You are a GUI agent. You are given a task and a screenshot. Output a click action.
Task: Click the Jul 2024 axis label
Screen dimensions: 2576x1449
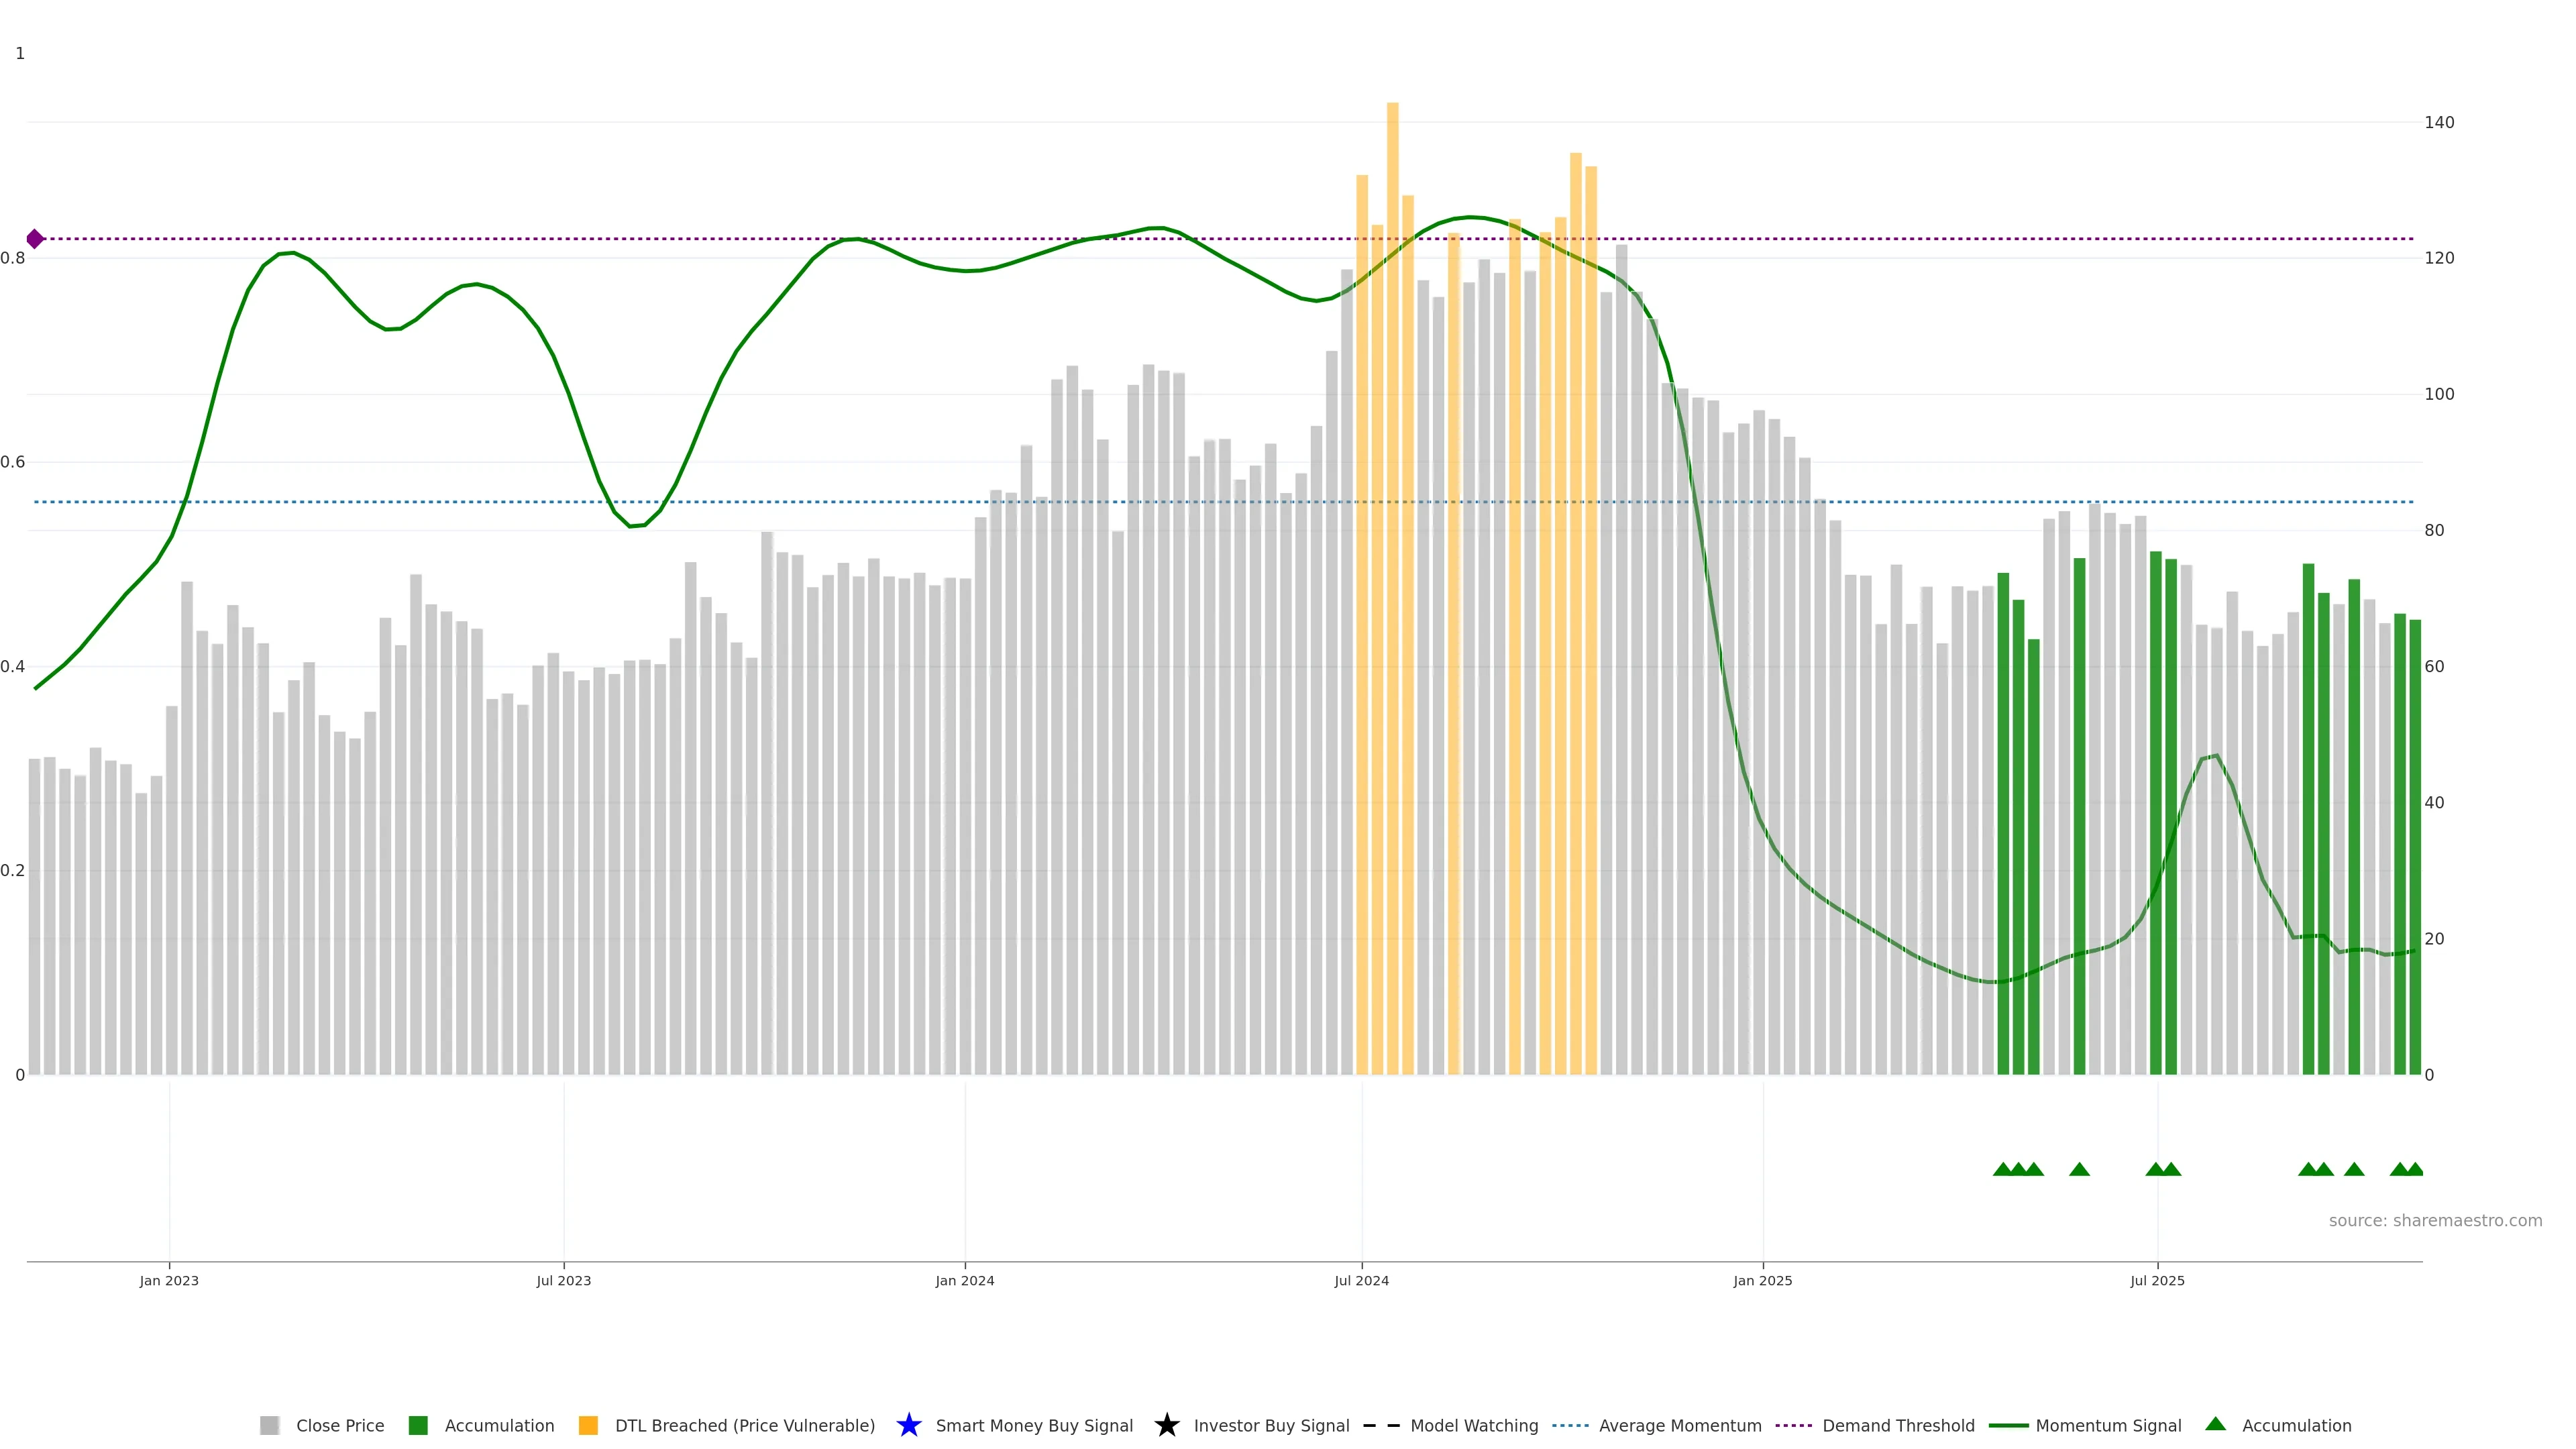click(x=1361, y=1280)
